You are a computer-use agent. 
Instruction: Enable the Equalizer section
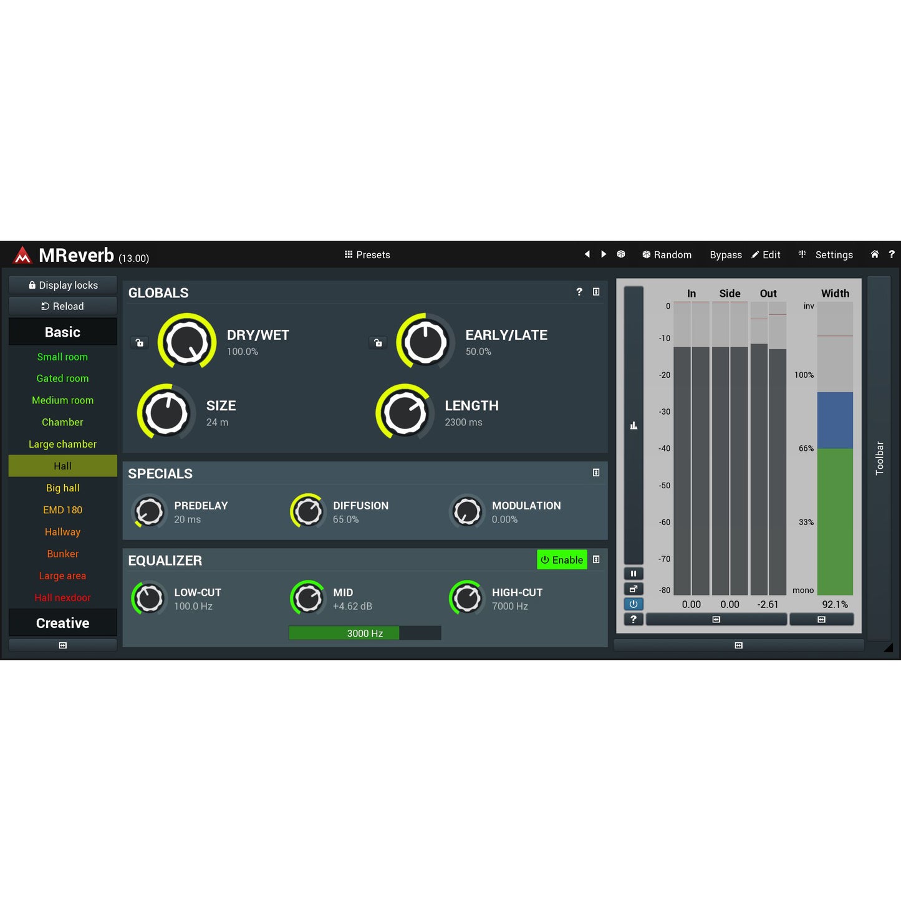pyautogui.click(x=561, y=560)
